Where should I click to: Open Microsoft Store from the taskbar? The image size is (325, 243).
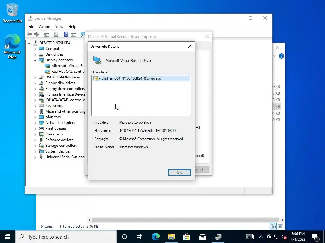(x=187, y=237)
